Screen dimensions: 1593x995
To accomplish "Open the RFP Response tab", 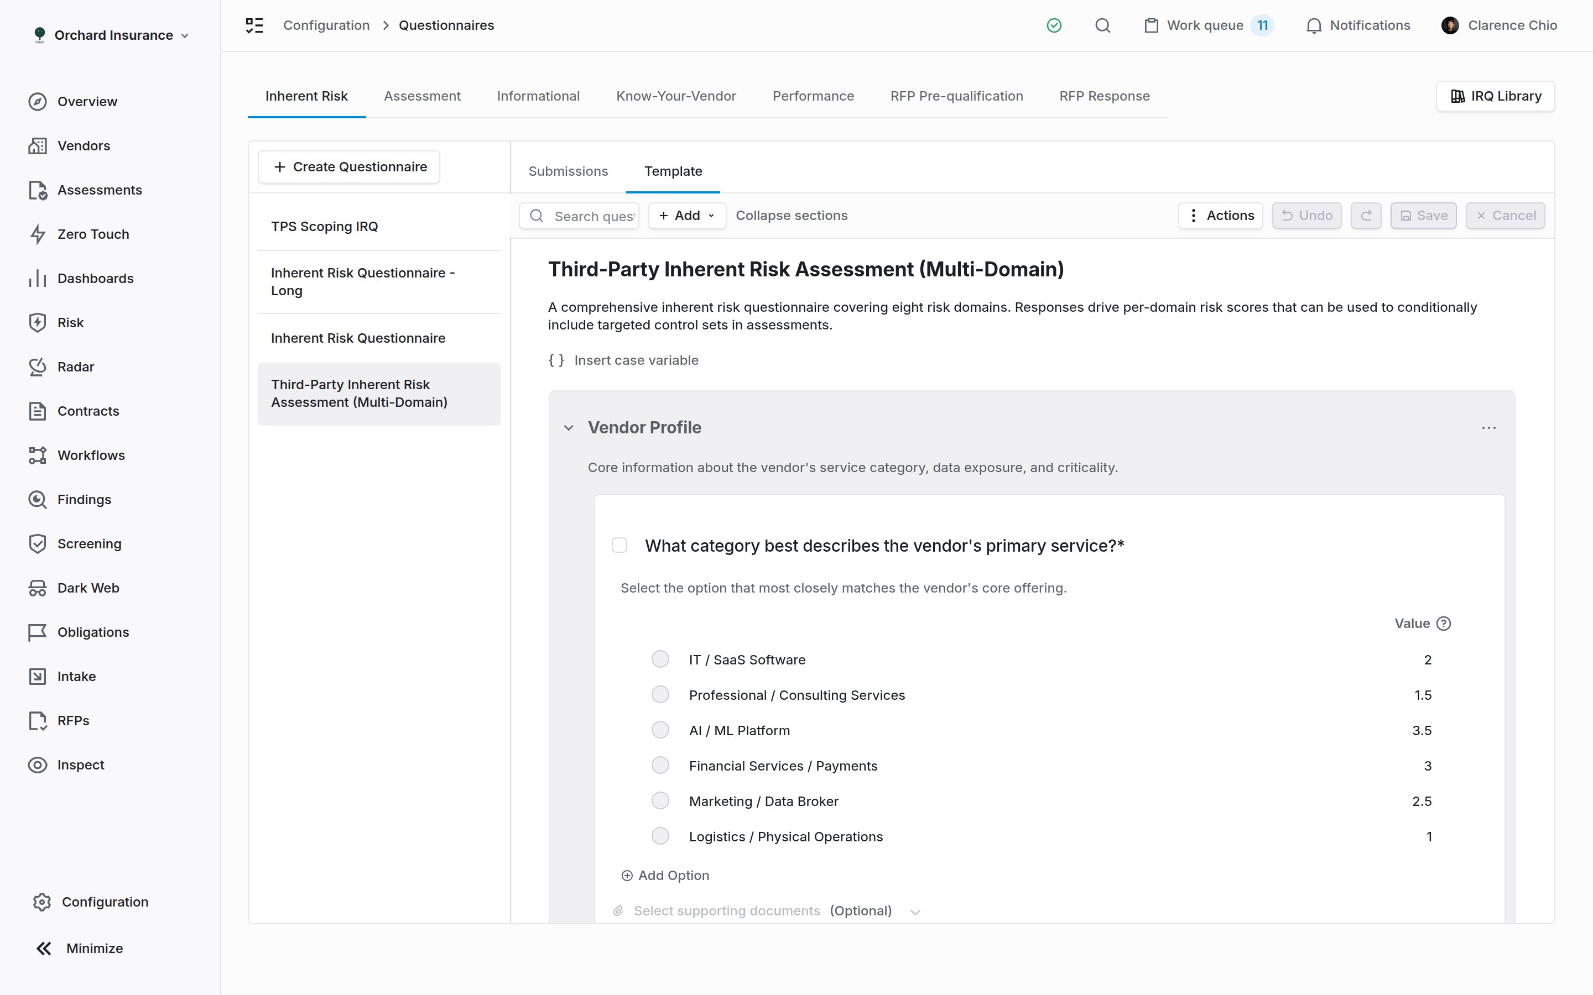I will (1104, 96).
